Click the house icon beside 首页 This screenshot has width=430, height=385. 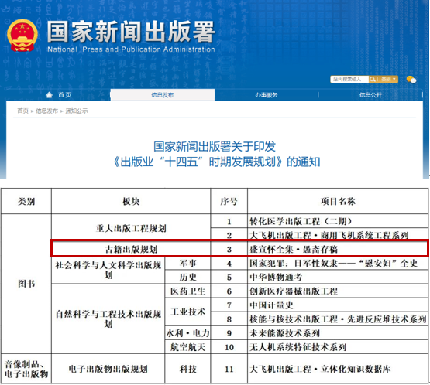click(x=49, y=94)
